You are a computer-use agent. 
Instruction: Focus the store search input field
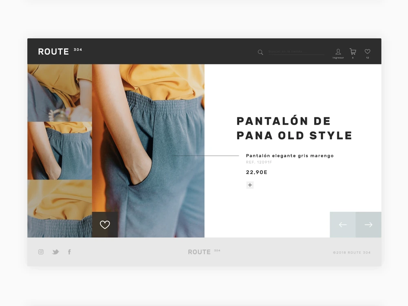coord(296,51)
